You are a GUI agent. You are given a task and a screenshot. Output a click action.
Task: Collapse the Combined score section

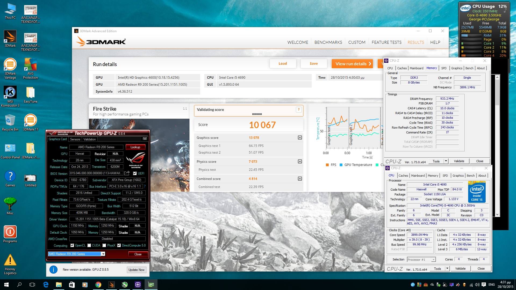click(300, 179)
